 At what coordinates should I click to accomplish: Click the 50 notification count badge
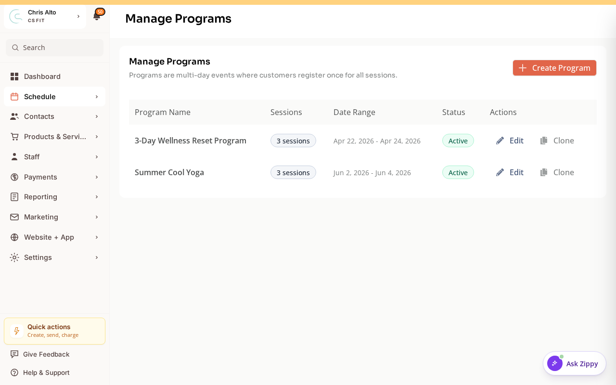[x=100, y=12]
